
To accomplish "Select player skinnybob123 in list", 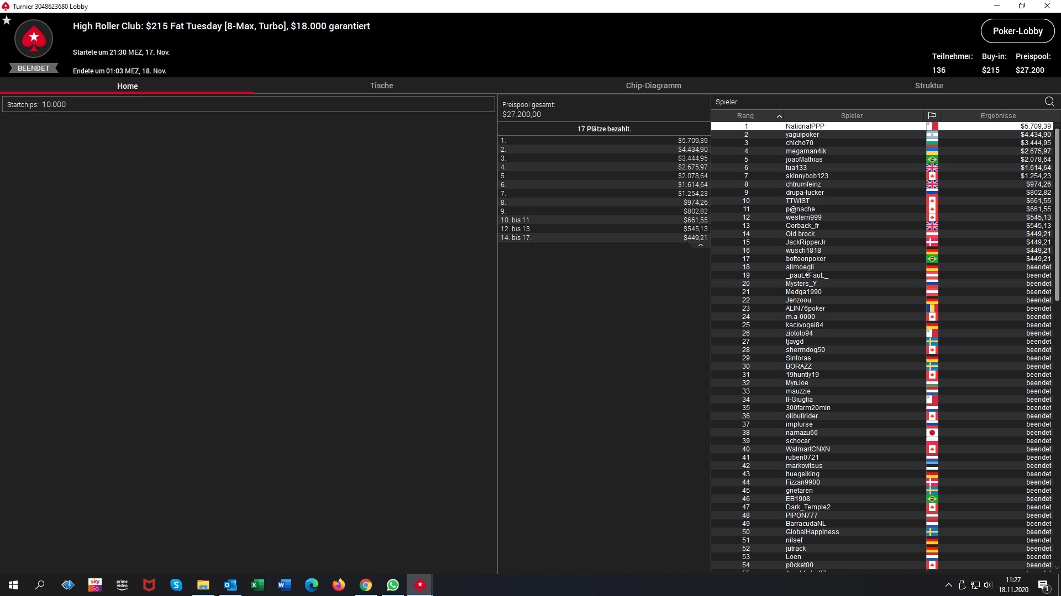I will (x=882, y=176).
